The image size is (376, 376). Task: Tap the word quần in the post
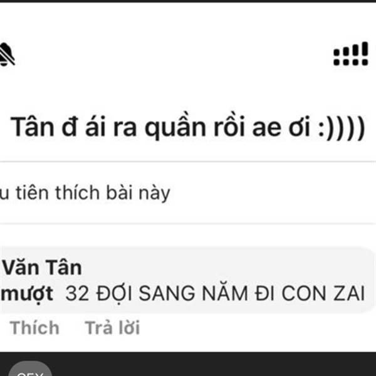(x=175, y=126)
